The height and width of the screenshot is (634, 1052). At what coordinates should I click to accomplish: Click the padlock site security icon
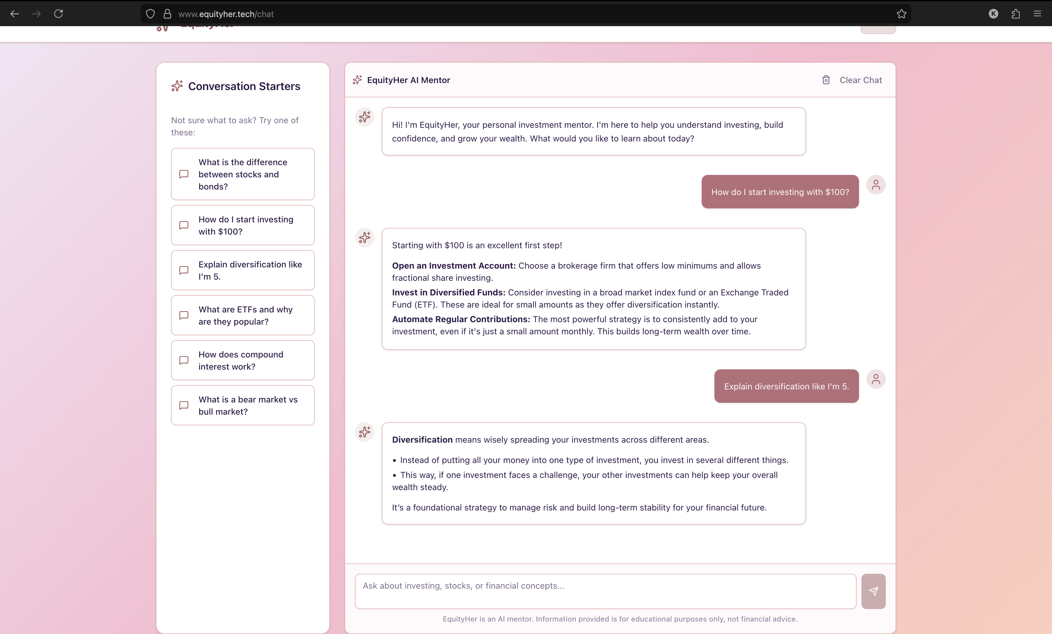pos(167,14)
